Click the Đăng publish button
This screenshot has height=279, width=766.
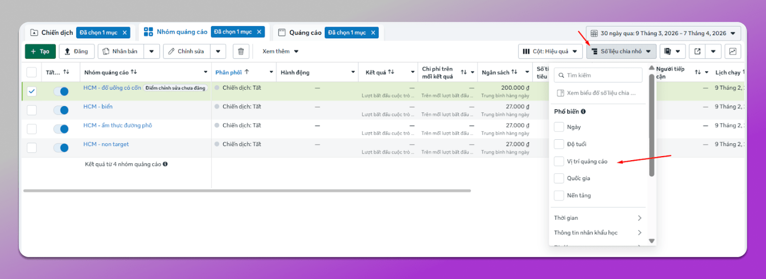pyautogui.click(x=76, y=52)
